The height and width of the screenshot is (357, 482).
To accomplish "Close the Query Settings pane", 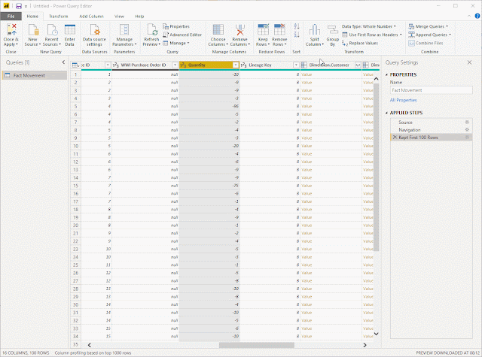I will click(469, 62).
